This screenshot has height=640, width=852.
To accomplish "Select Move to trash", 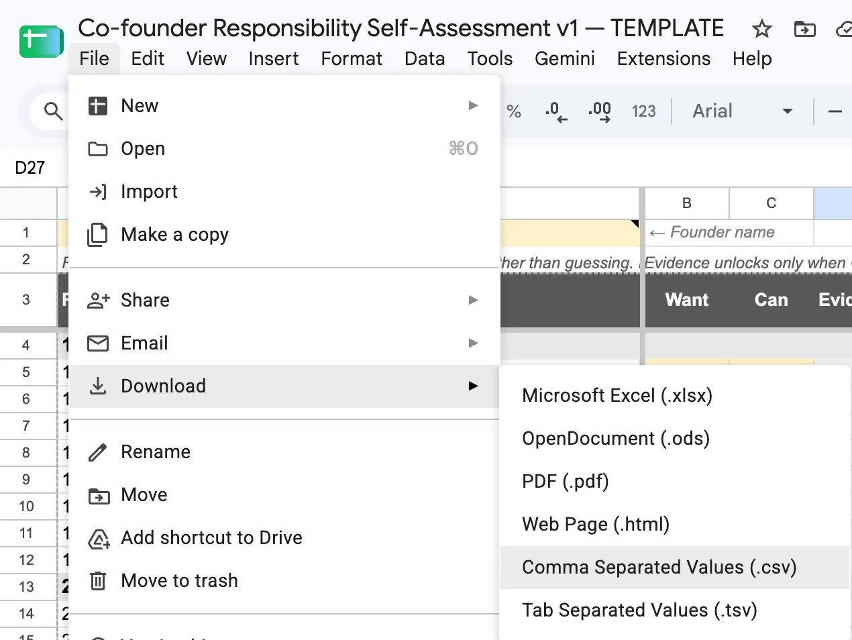I will coord(284,581).
